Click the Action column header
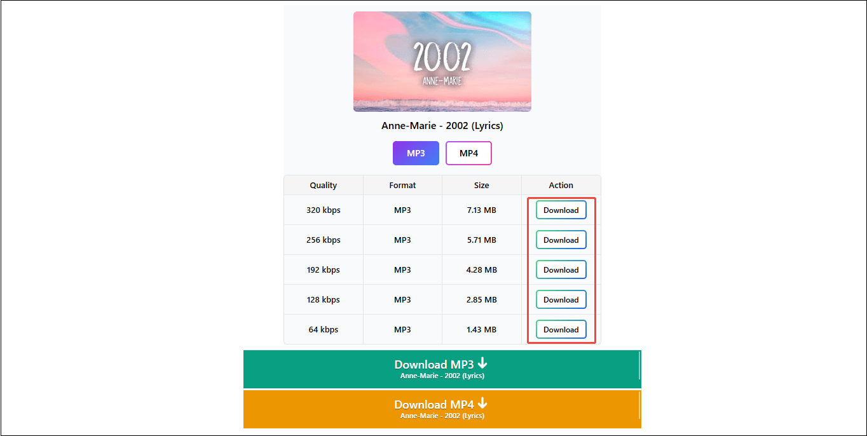The height and width of the screenshot is (436, 867). click(x=561, y=185)
